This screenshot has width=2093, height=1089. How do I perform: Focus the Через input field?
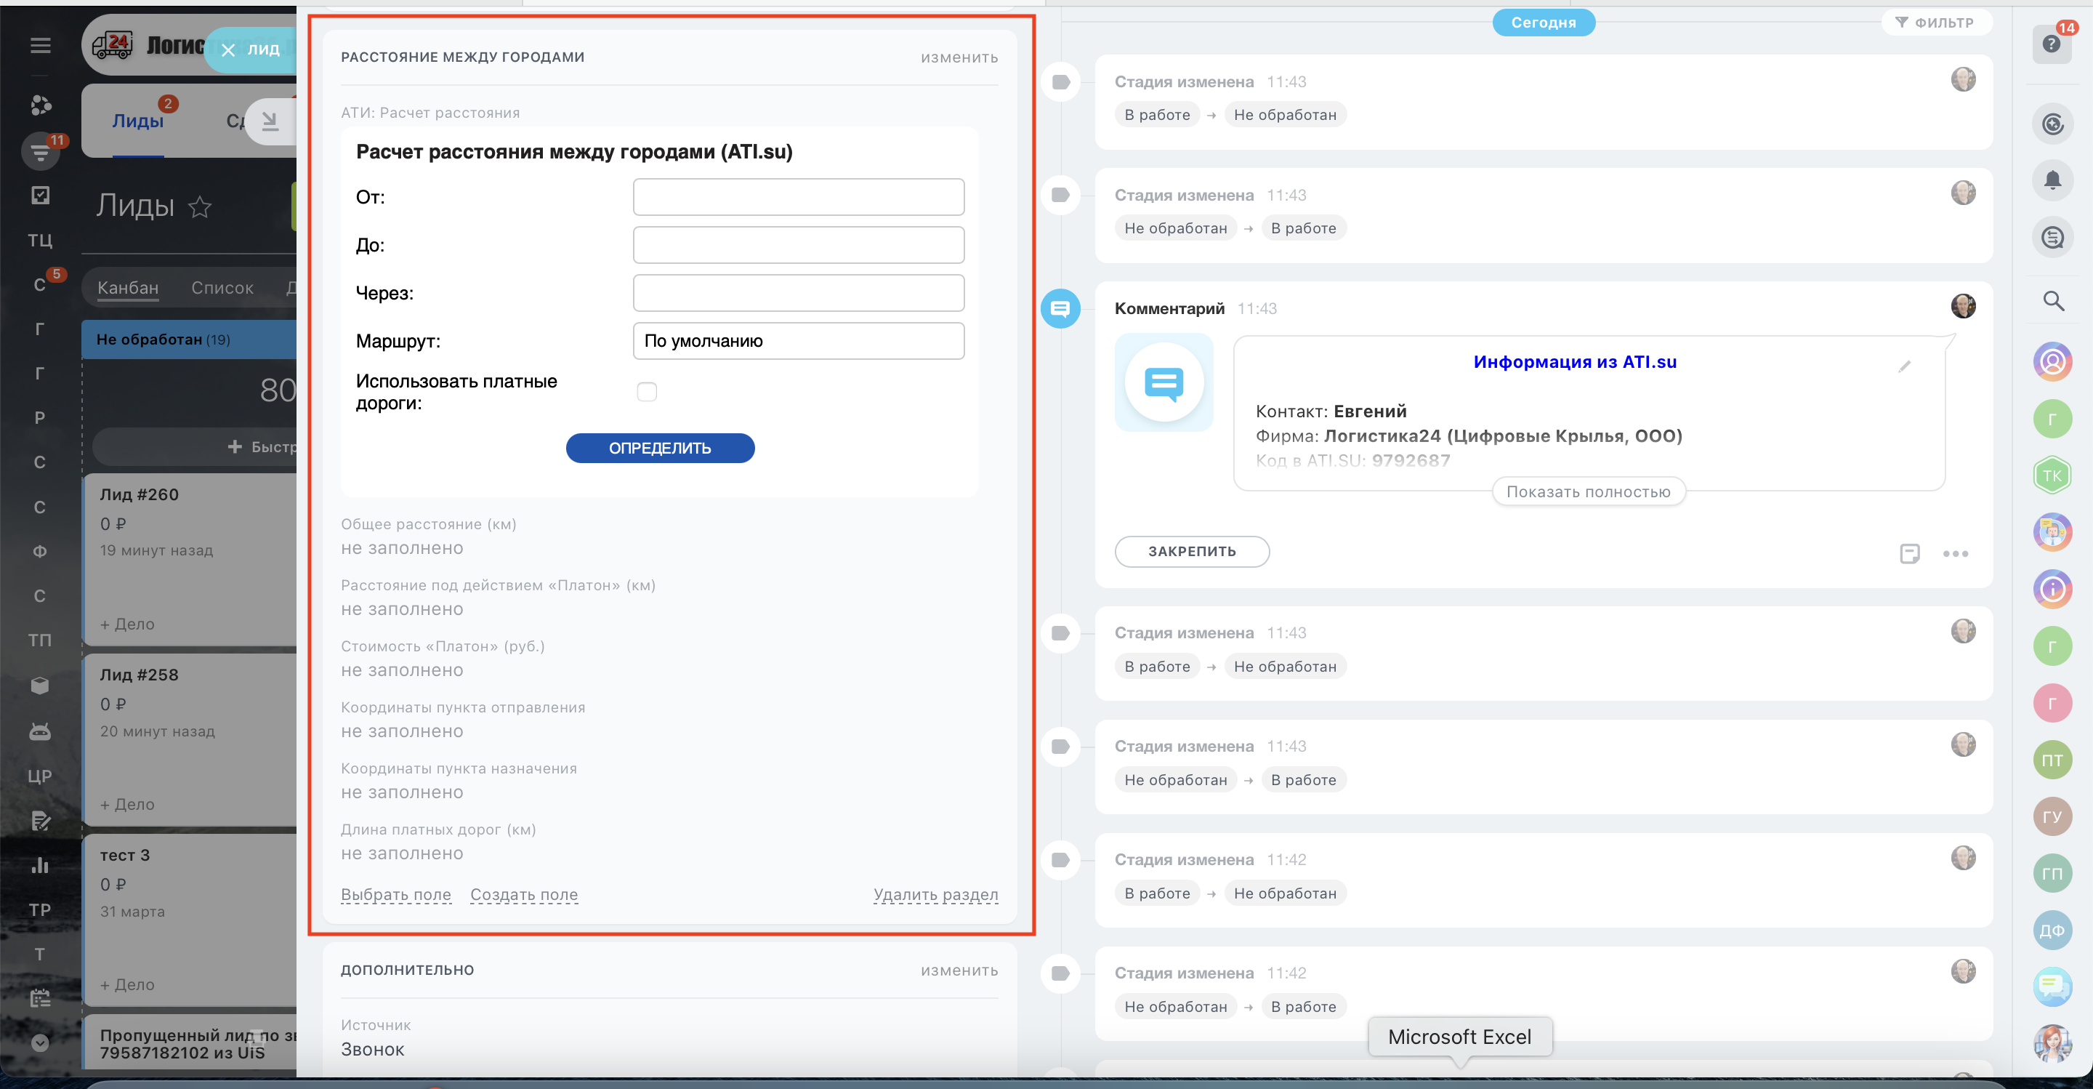click(x=798, y=292)
